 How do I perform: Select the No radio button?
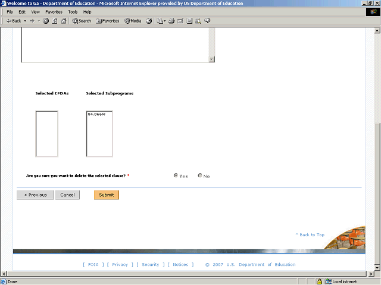click(200, 176)
